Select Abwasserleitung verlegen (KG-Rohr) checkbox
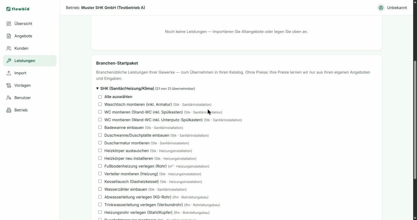The width and height of the screenshot is (417, 220). 100,197
